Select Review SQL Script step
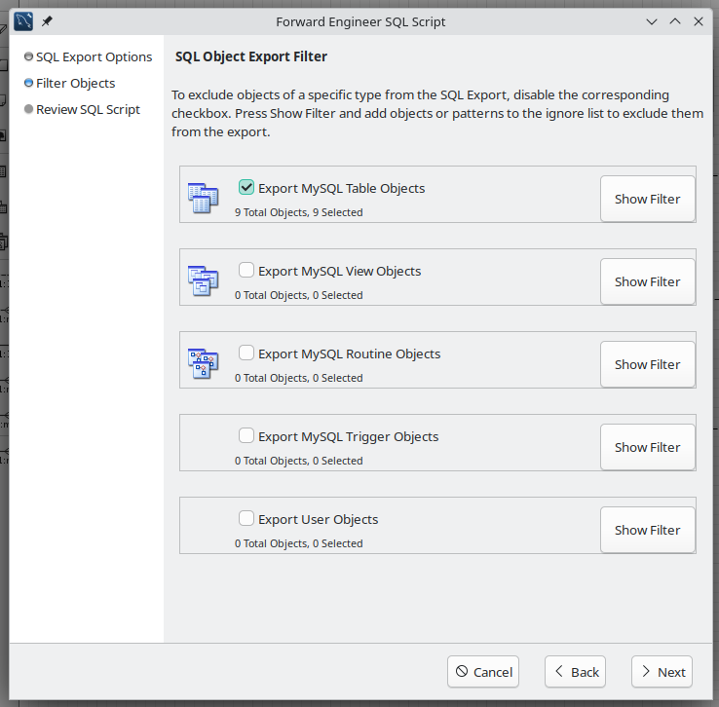Viewport: 719px width, 707px height. click(88, 110)
